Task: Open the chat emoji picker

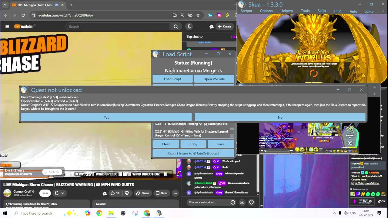Action: 233,202
